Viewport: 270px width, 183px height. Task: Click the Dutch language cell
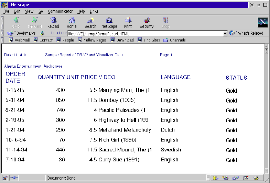168,130
